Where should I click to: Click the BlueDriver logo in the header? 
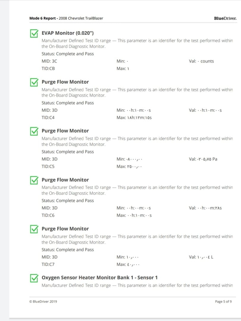coord(225,18)
